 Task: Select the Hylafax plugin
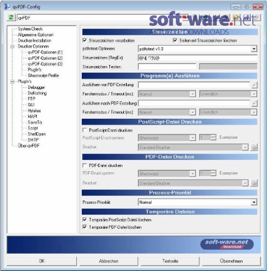34,111
